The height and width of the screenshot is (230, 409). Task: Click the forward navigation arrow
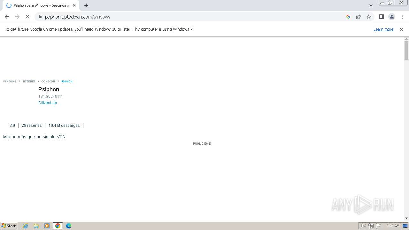[x=17, y=17]
